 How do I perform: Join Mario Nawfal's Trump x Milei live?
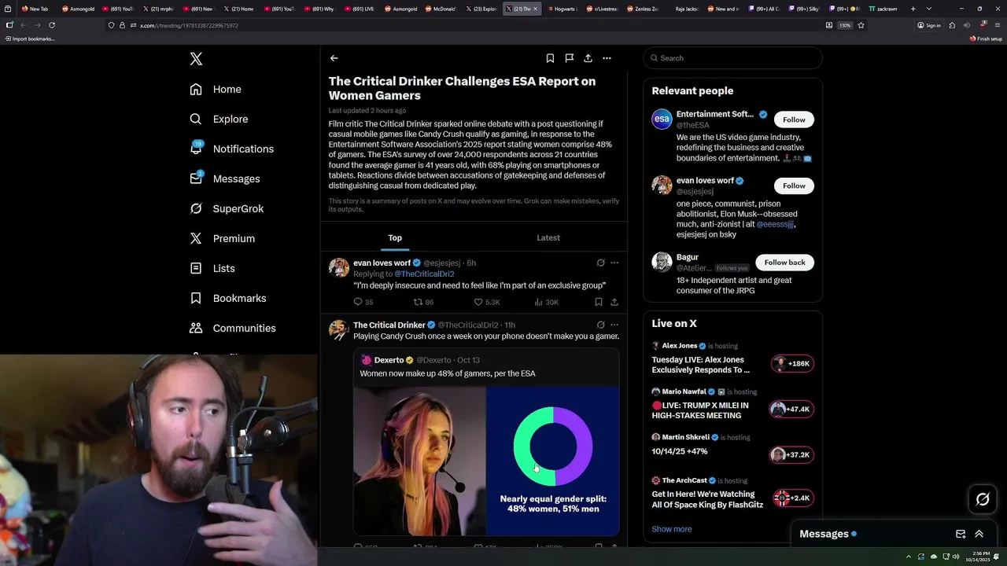(791, 409)
